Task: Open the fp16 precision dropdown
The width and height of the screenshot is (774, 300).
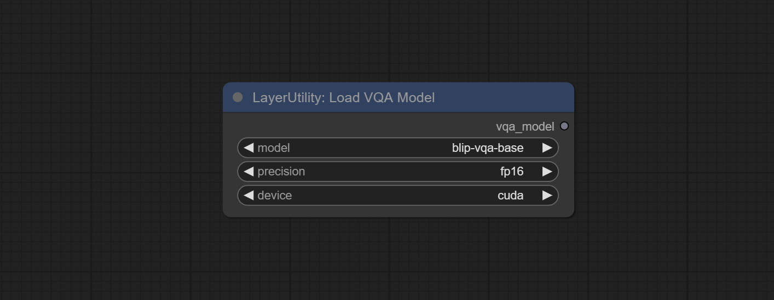Action: 511,172
